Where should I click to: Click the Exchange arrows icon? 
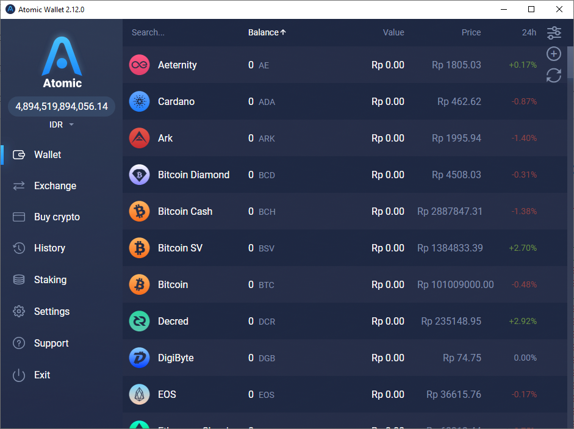tap(19, 186)
